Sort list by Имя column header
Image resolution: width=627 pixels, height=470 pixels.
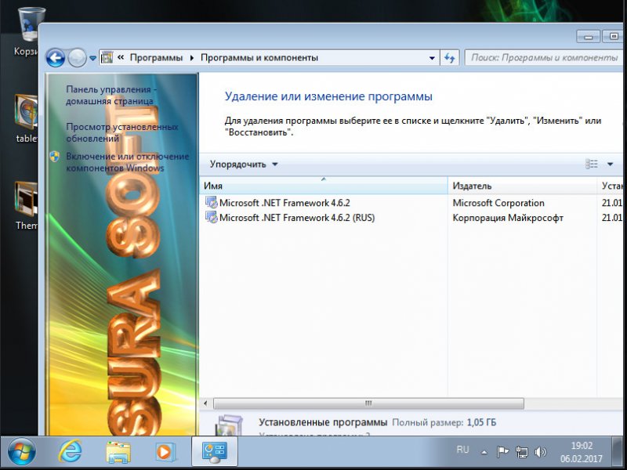click(324, 186)
